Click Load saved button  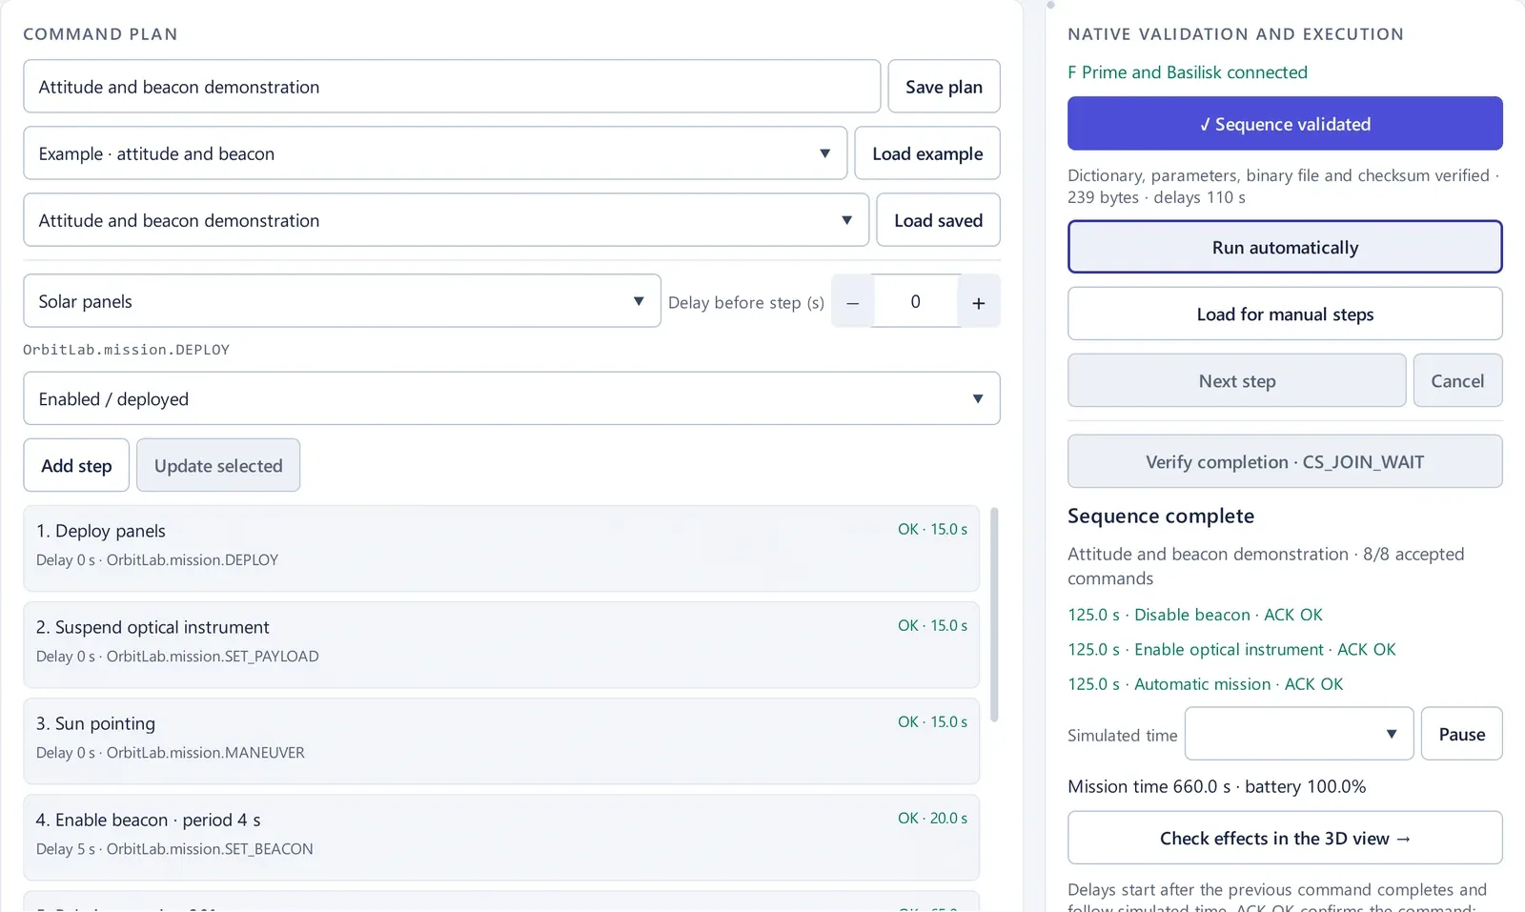[x=938, y=220]
